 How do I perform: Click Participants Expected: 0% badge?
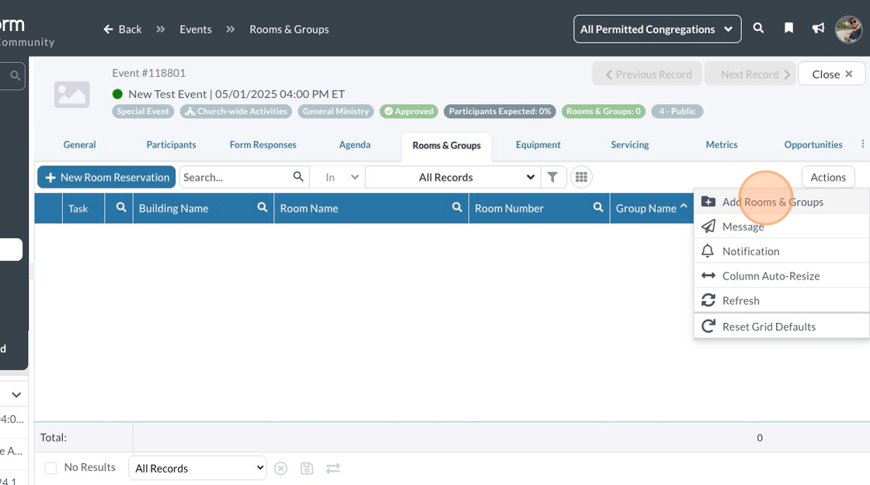coord(499,112)
